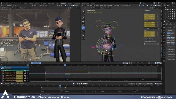Jump to the timeline end frame

[87, 84]
